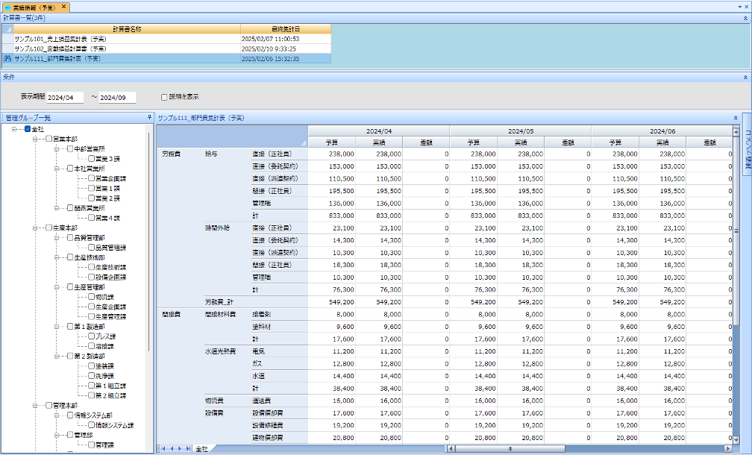Select the 2024/06 column group header
This screenshot has height=455, width=752.
(662, 131)
